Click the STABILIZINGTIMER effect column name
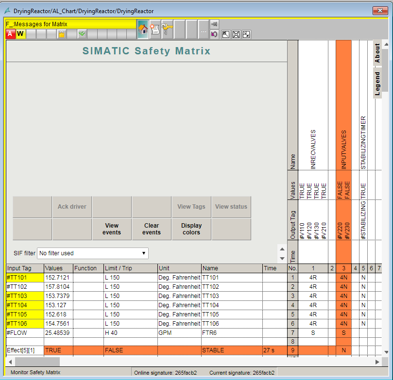Screen dimensions: 393x380 pyautogui.click(x=363, y=143)
